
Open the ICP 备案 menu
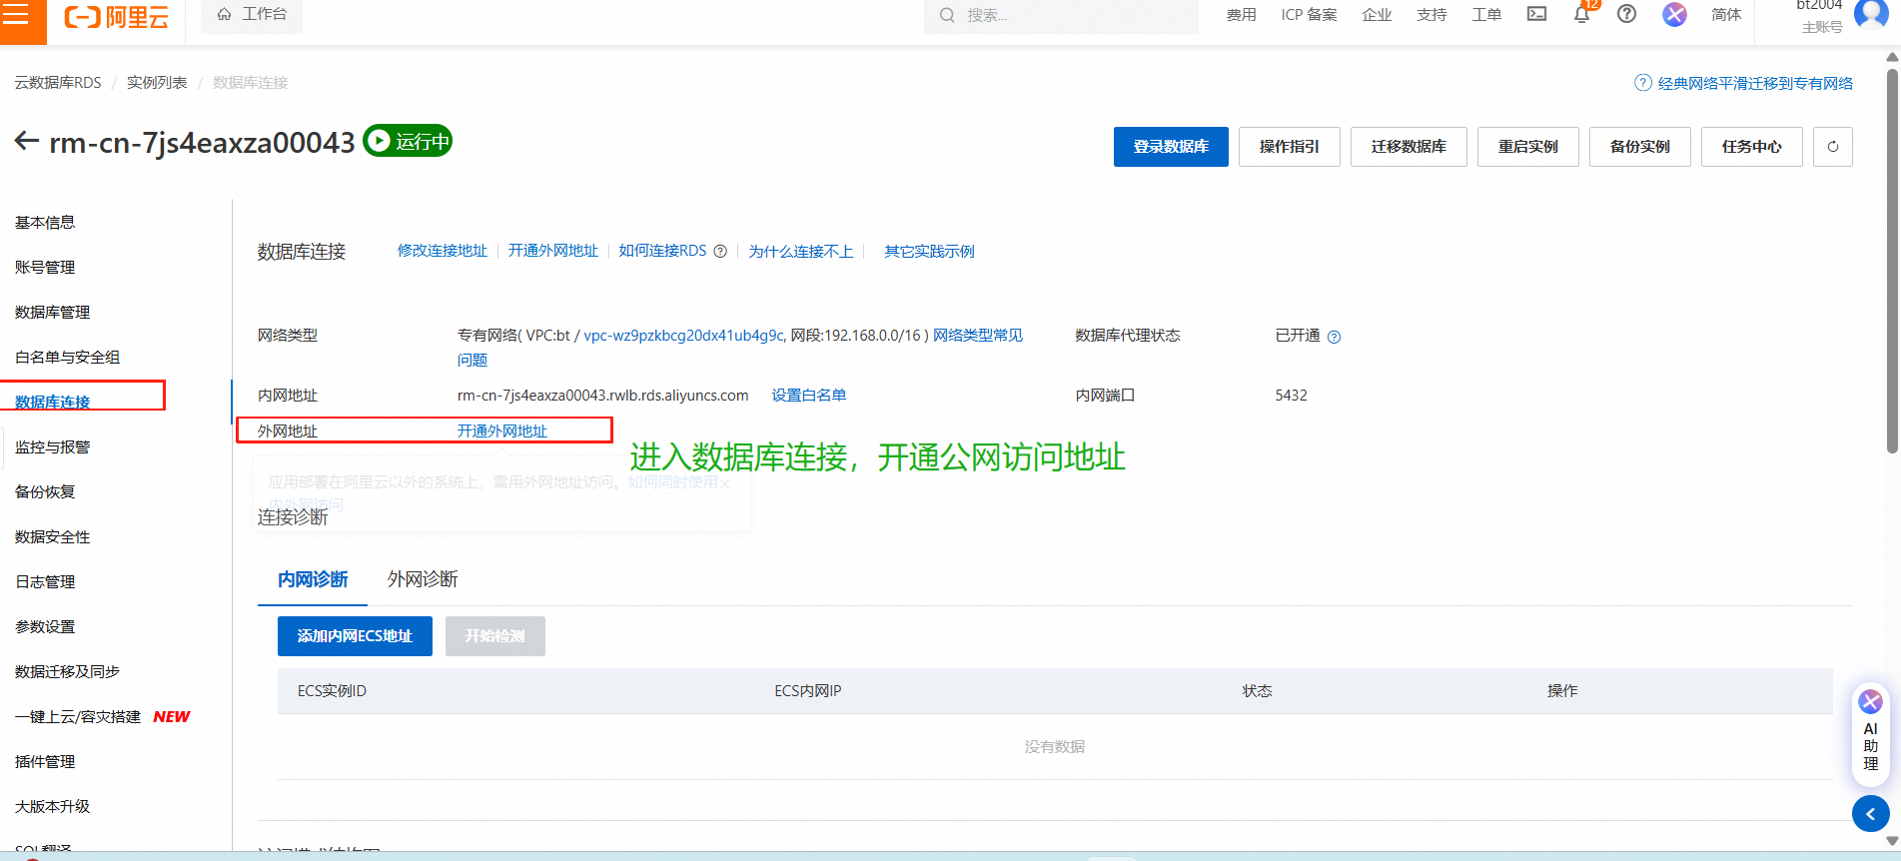pyautogui.click(x=1309, y=15)
